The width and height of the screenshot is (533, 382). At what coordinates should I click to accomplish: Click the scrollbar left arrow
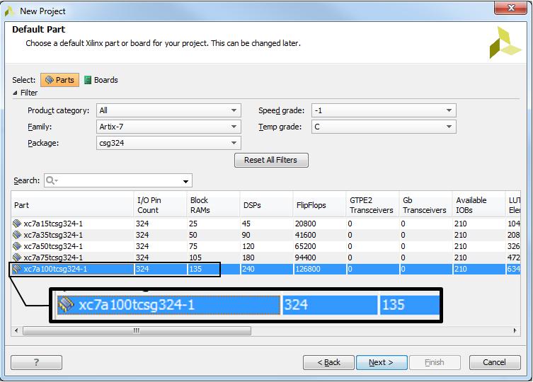16,330
